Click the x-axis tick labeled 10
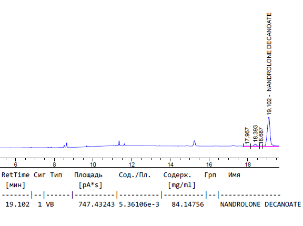Screen dimensions: 303x226 click(x=93, y=165)
